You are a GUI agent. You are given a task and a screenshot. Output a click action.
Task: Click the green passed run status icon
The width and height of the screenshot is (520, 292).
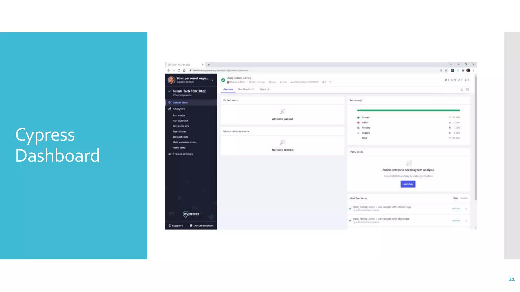pyautogui.click(x=223, y=80)
